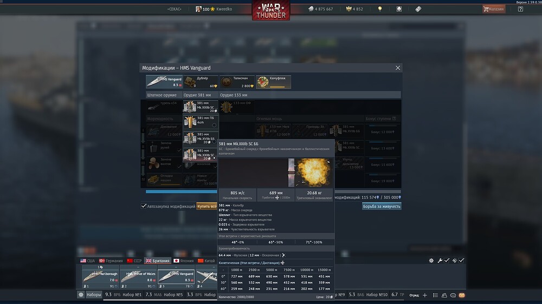Click the Купить все button
This screenshot has height=304, width=542.
point(207,206)
